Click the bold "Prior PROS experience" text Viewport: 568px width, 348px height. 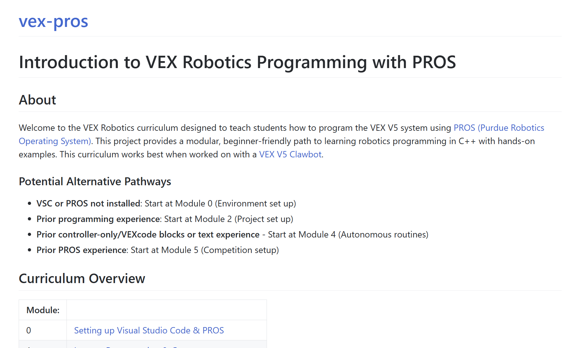82,250
